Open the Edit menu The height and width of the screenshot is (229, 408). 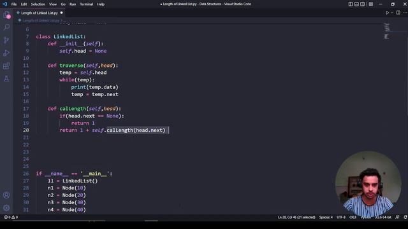pos(24,4)
